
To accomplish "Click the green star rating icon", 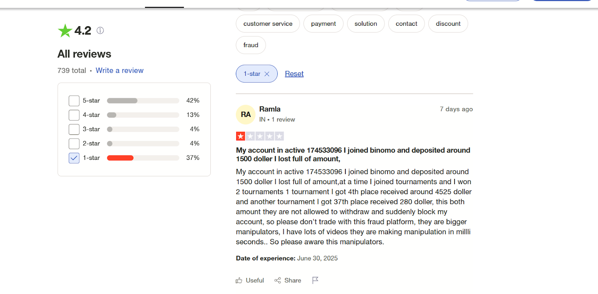I will pyautogui.click(x=65, y=31).
